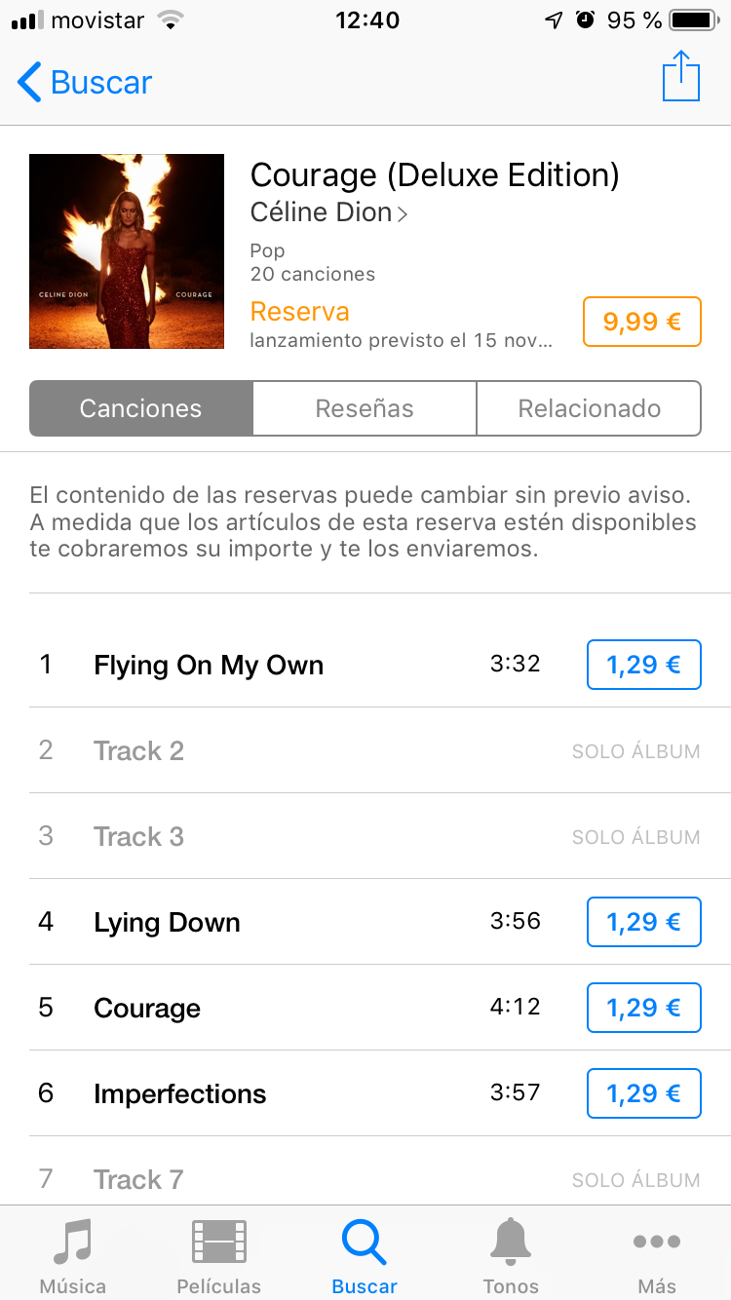Buy Imperfections for 1,29 €
731x1300 pixels.
click(644, 1093)
